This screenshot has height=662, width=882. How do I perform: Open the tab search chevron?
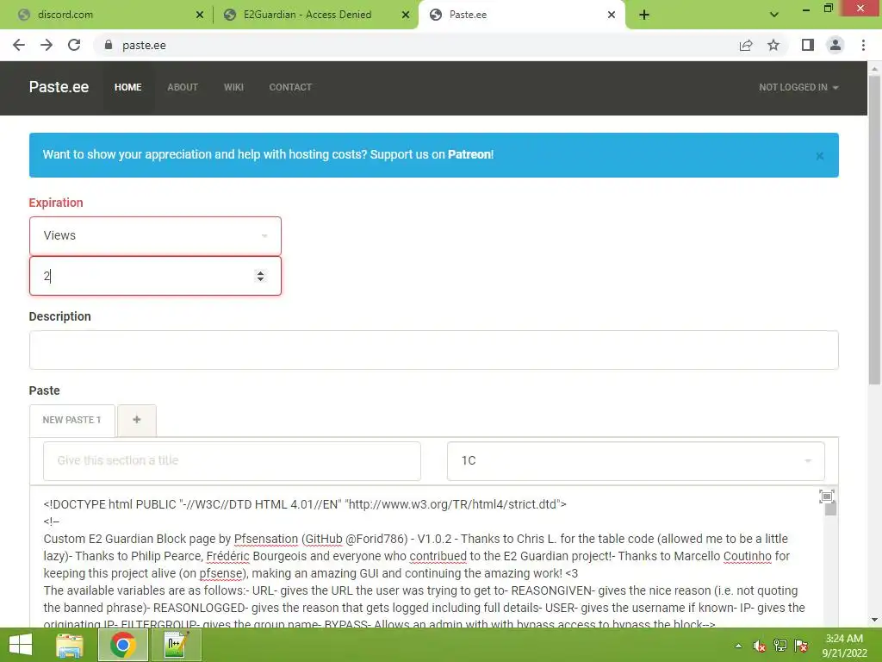pos(774,15)
